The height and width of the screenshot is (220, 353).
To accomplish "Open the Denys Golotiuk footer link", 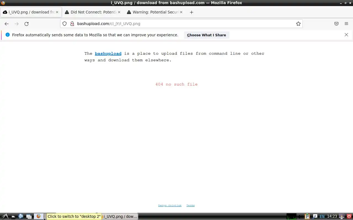I will coord(170,205).
